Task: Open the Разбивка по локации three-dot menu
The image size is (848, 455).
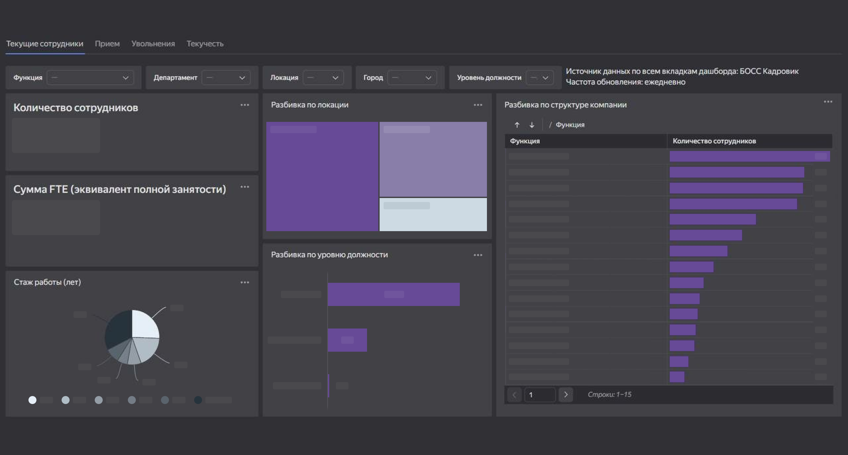Action: coord(478,105)
